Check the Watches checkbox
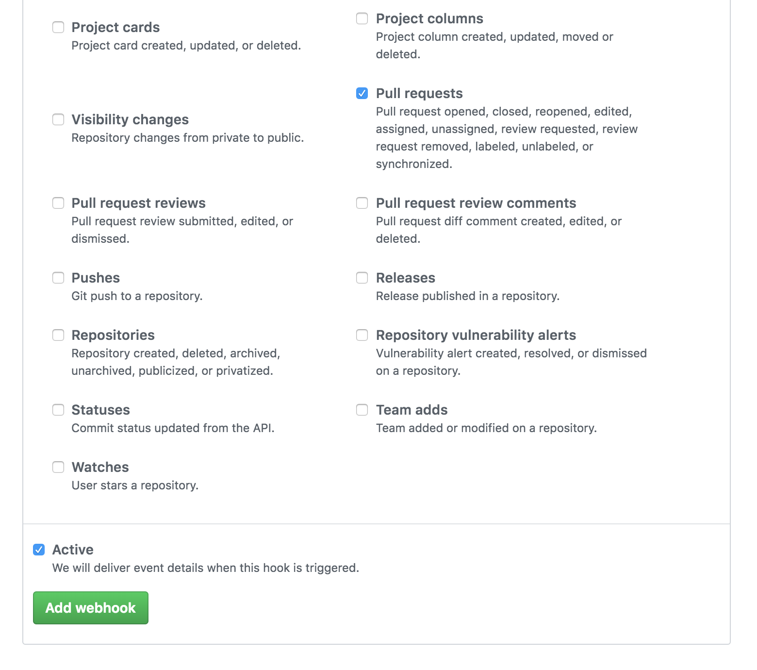 point(58,467)
